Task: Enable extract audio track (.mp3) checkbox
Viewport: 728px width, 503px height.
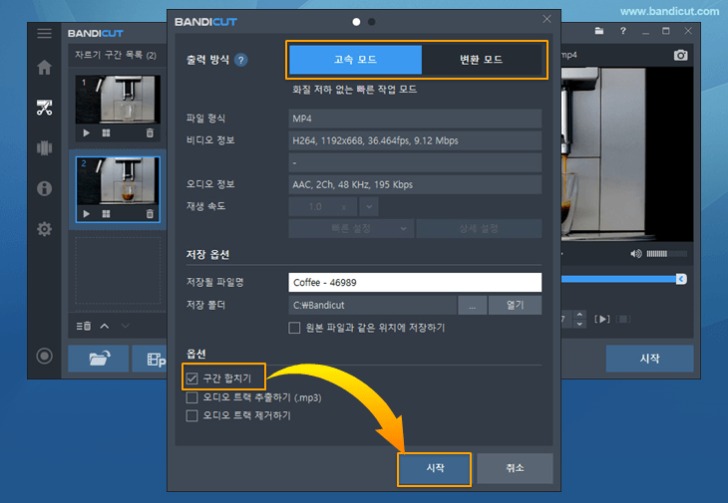Action: click(x=191, y=397)
